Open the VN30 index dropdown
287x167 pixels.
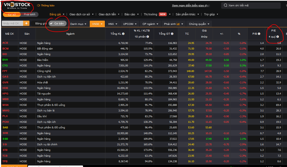[x=97, y=24]
